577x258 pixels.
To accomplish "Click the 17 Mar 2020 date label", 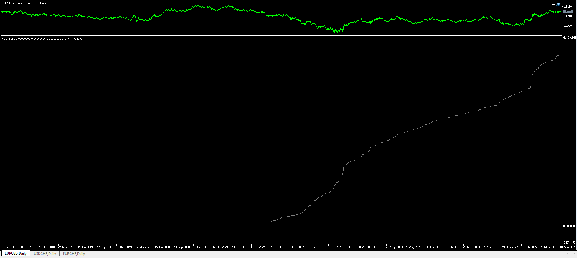I will (x=143, y=247).
